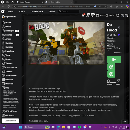
Task: Open Trade from the sidebar
Action: 6,55
